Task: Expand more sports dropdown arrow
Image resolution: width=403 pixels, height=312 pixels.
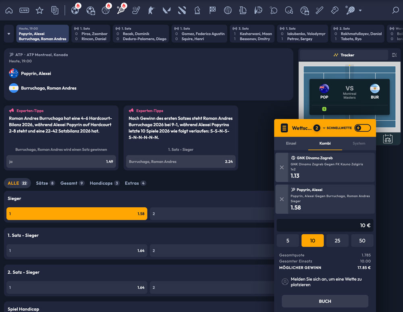Action: pyautogui.click(x=360, y=10)
